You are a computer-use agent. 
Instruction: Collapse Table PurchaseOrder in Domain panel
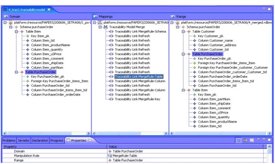tap(16, 72)
